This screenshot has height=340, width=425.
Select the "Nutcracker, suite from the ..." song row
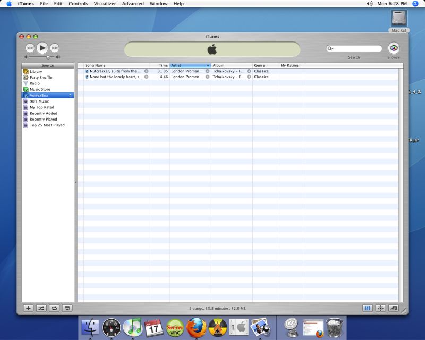(x=238, y=71)
